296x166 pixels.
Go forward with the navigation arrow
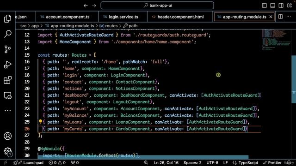click(94, 6)
